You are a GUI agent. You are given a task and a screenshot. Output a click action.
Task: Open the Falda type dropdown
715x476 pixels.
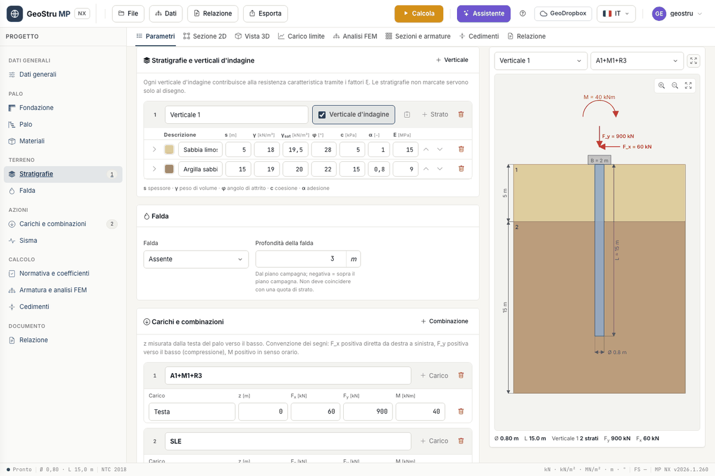196,259
